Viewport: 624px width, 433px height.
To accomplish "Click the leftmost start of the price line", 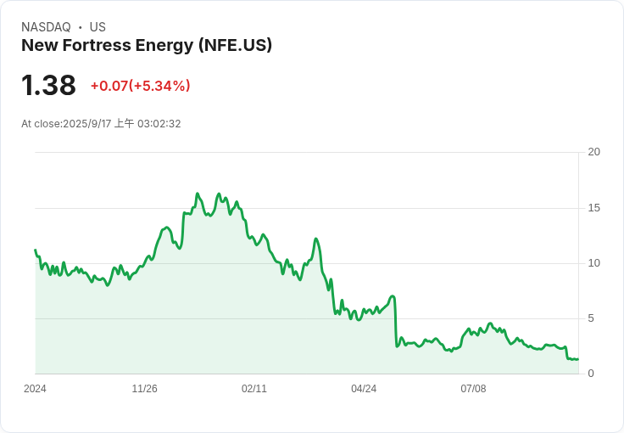I will [x=35, y=250].
